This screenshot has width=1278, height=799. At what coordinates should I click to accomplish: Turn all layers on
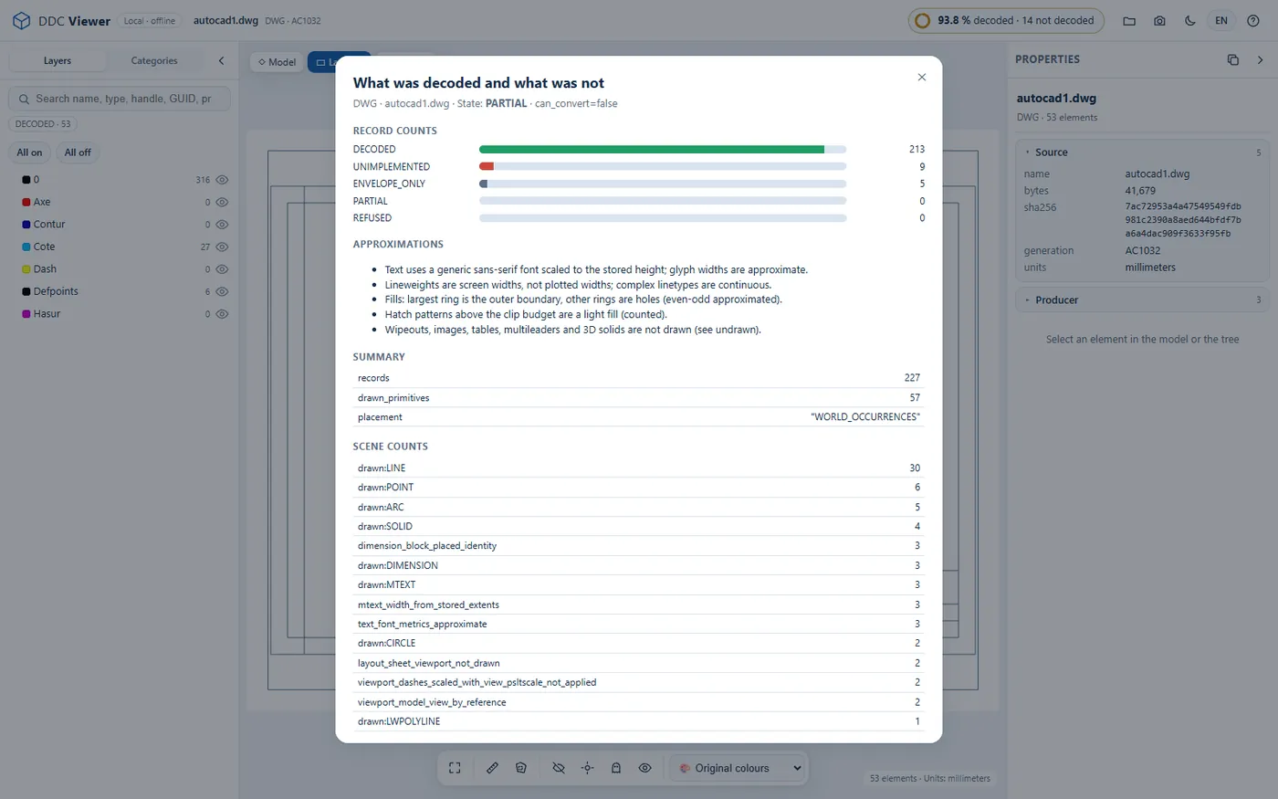coord(29,152)
